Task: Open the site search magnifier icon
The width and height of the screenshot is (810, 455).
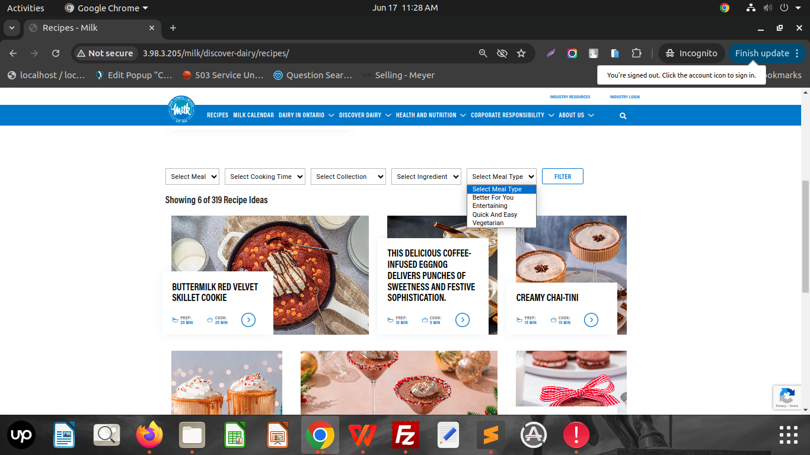Action: [x=623, y=116]
